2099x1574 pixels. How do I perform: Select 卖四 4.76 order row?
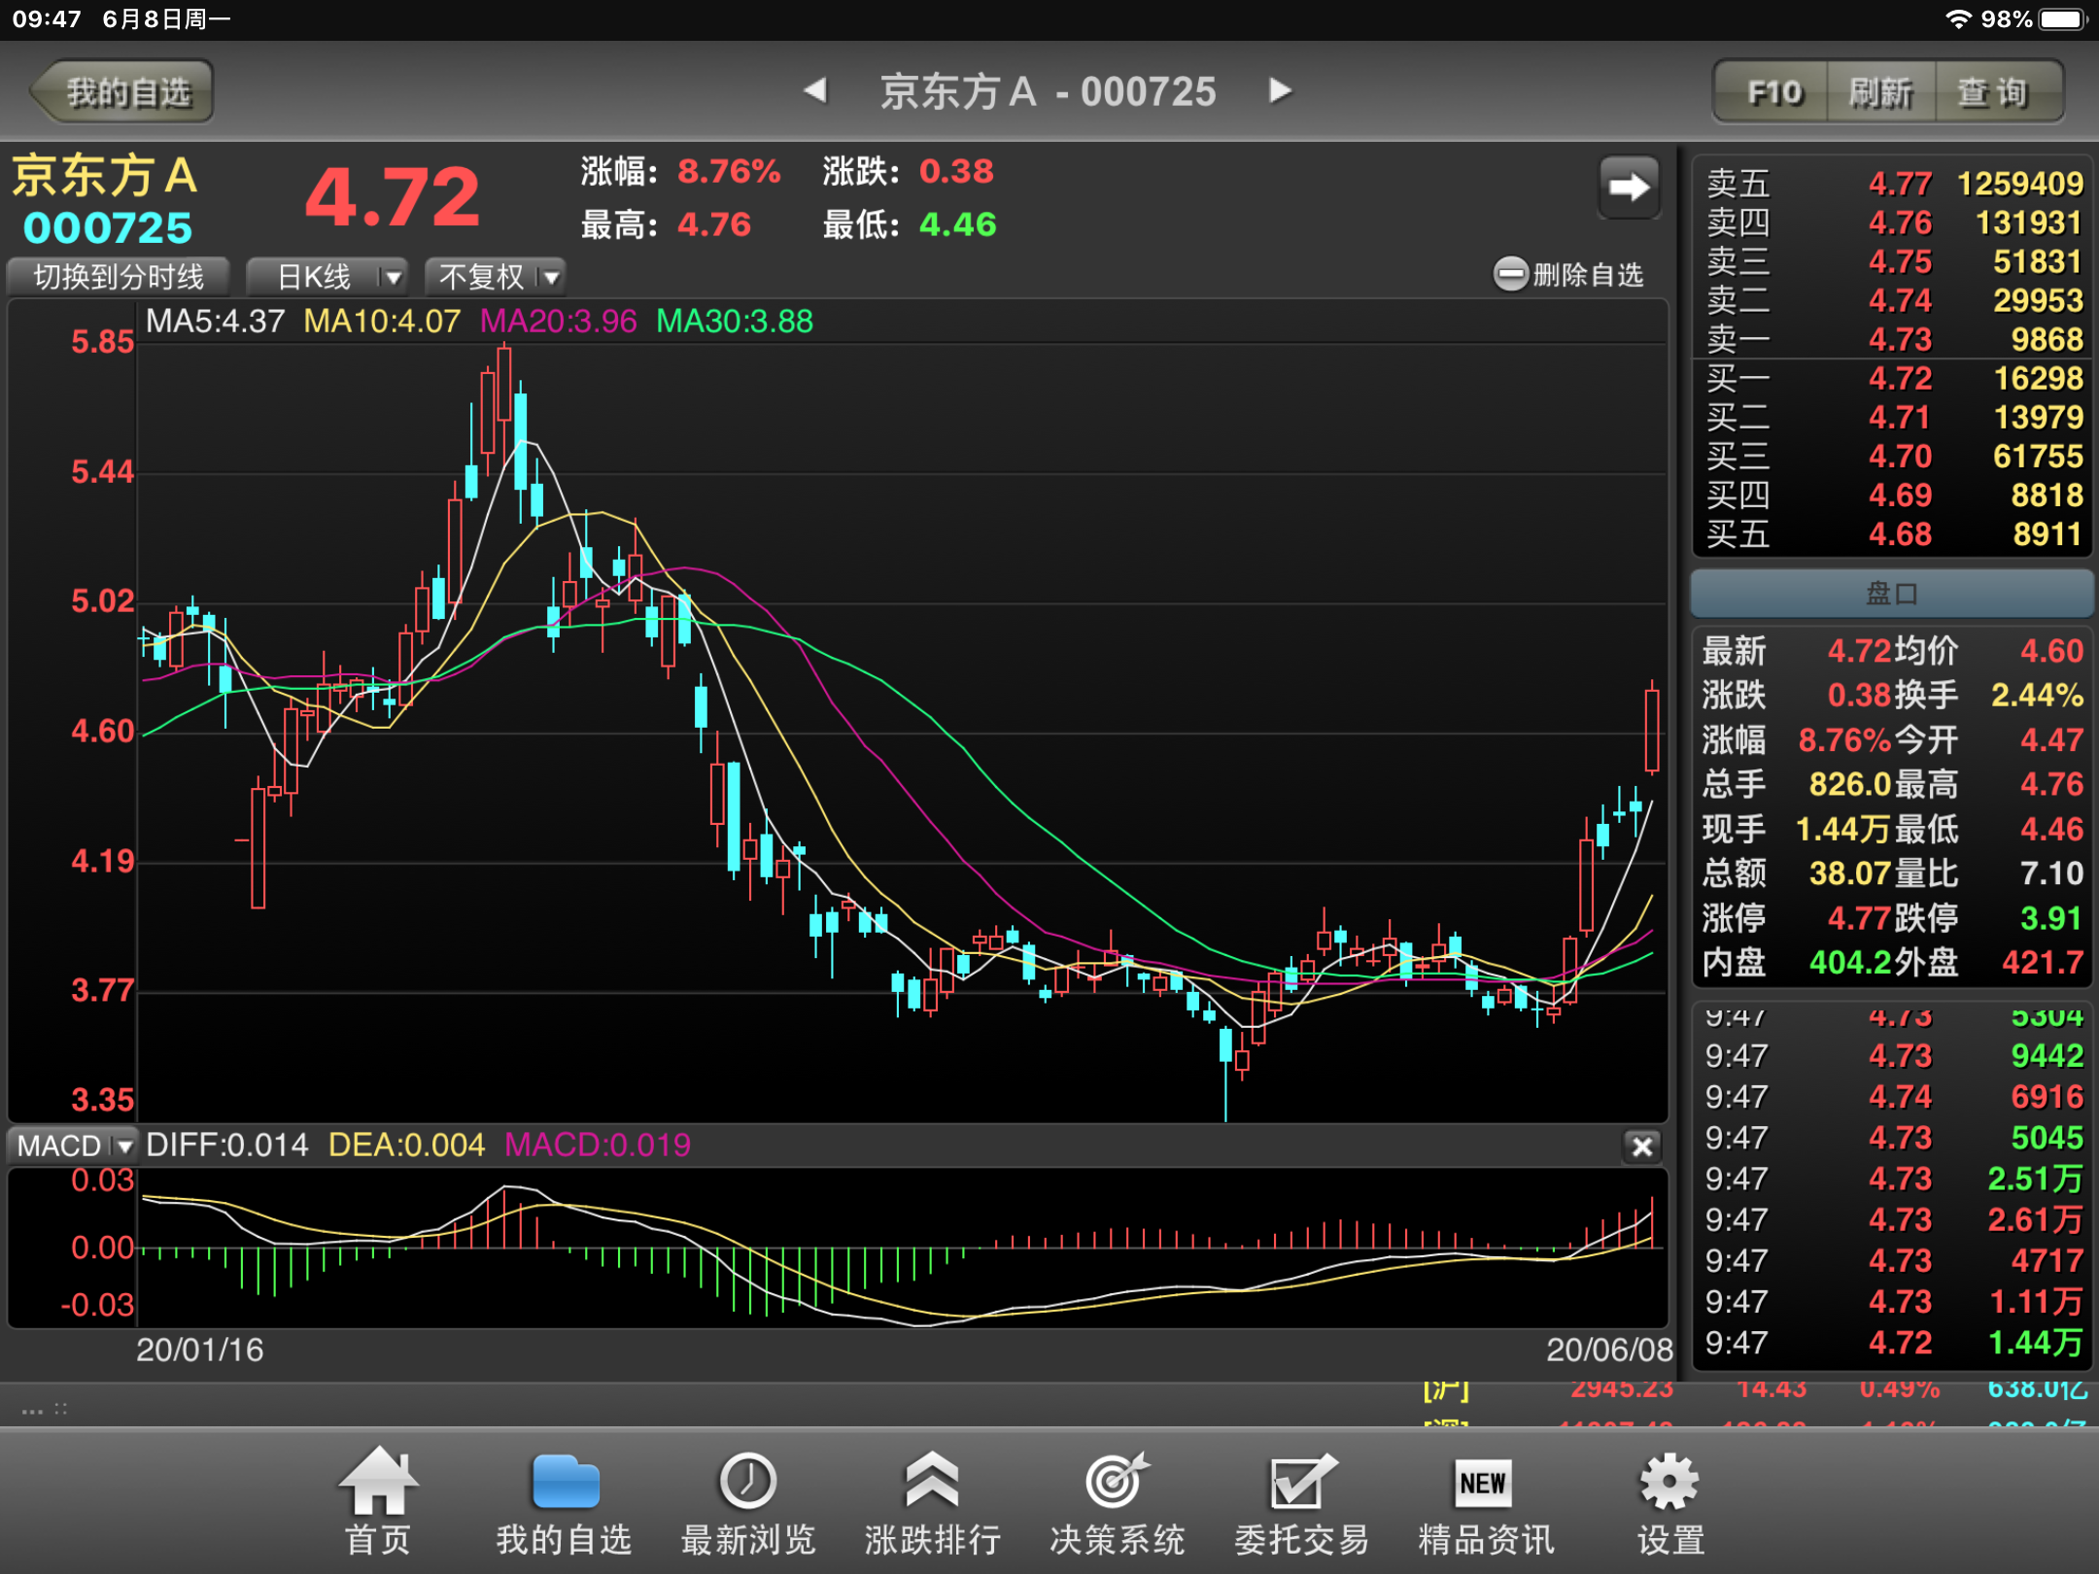[1893, 222]
